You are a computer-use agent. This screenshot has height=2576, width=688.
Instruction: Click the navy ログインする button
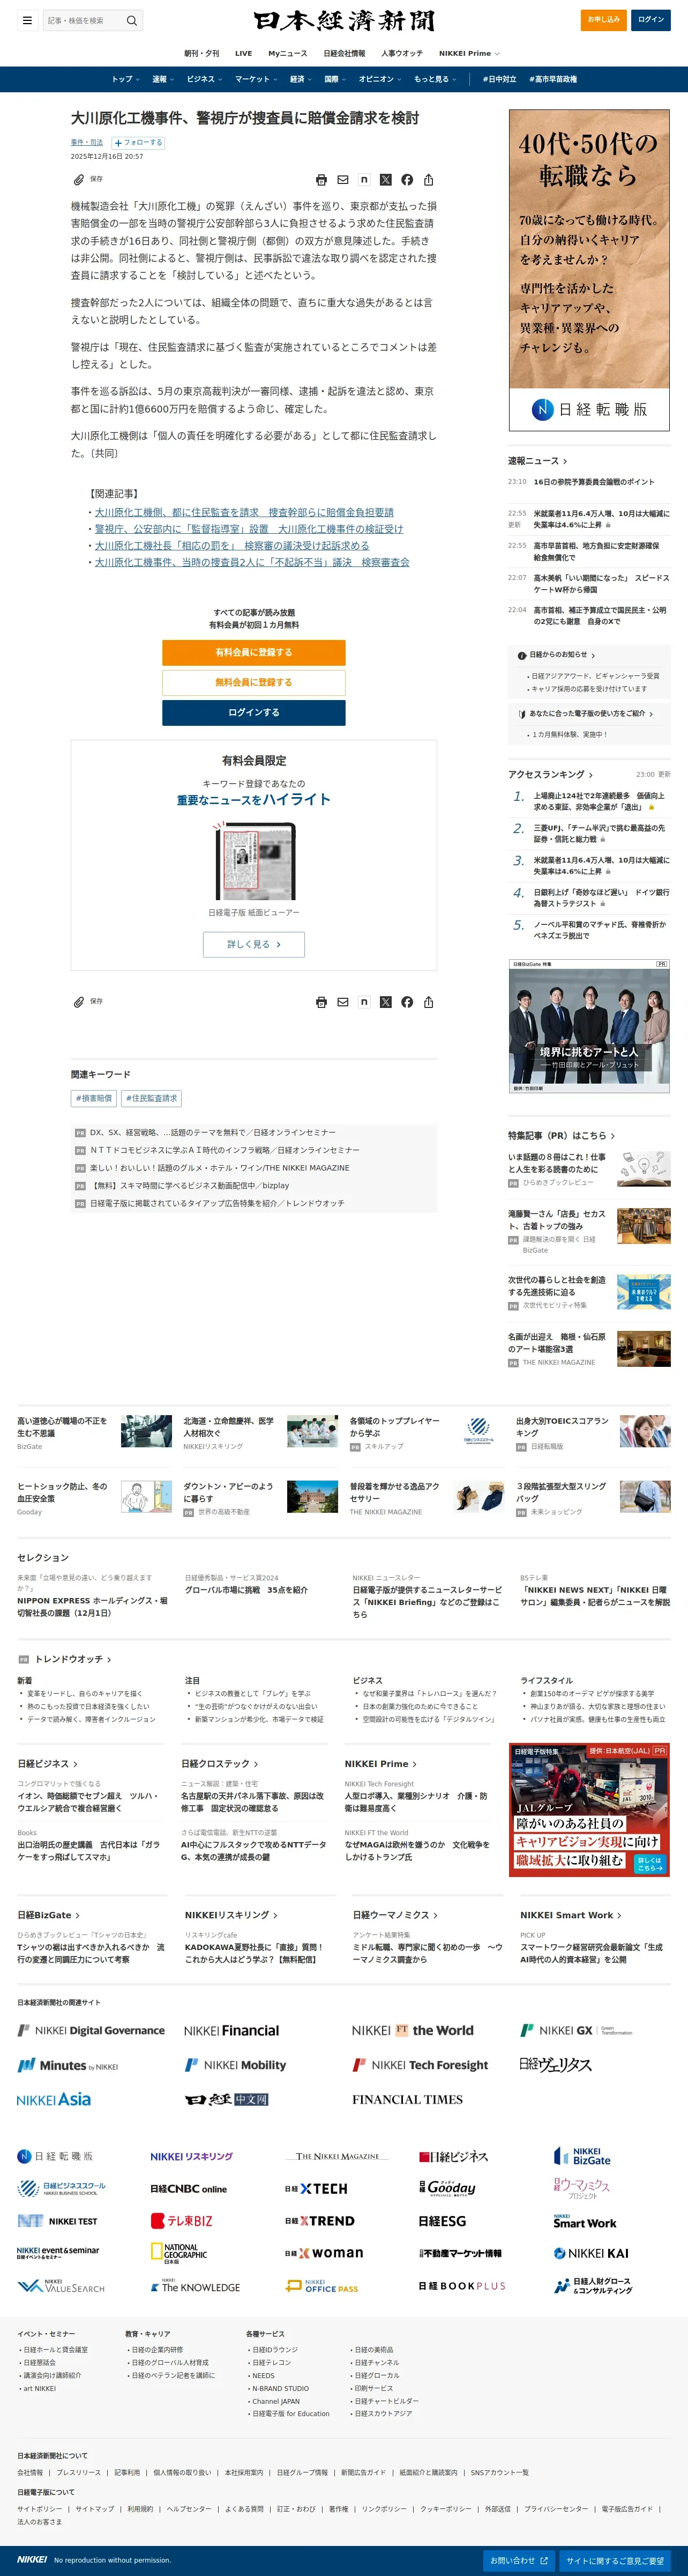[253, 712]
